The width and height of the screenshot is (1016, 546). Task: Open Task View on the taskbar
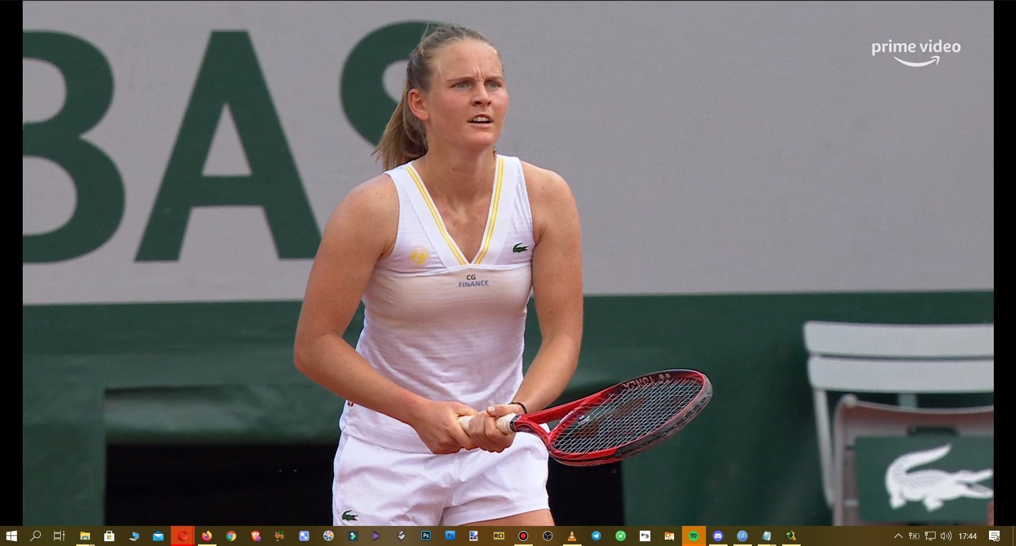point(59,536)
